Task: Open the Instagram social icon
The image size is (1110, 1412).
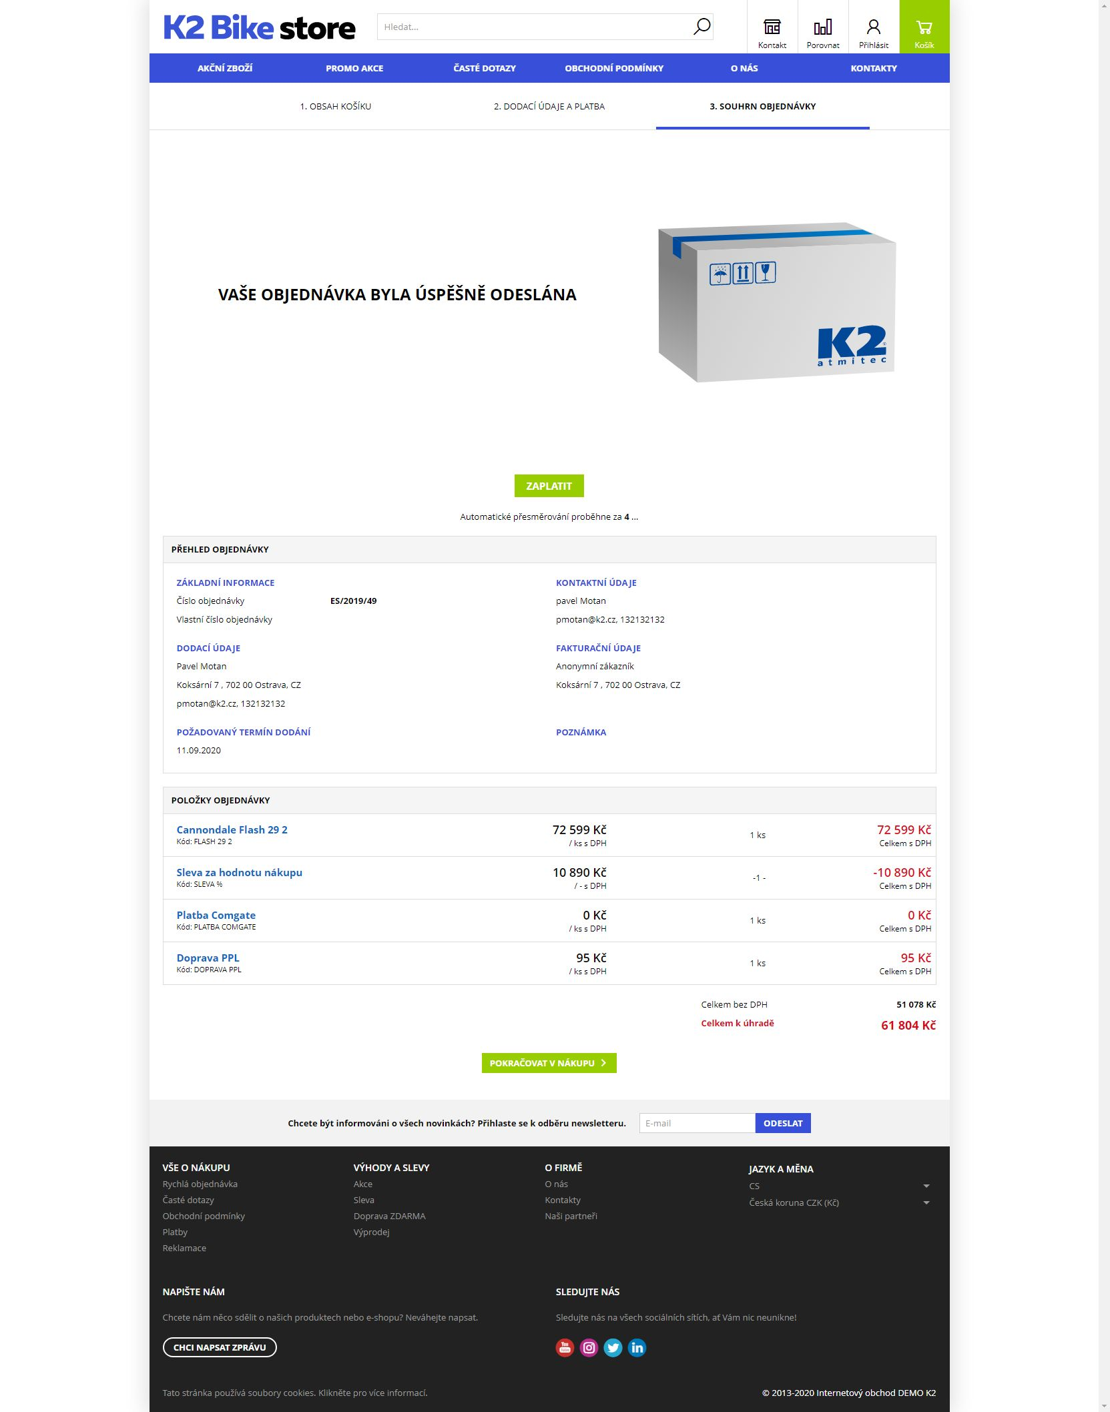Action: (589, 1348)
